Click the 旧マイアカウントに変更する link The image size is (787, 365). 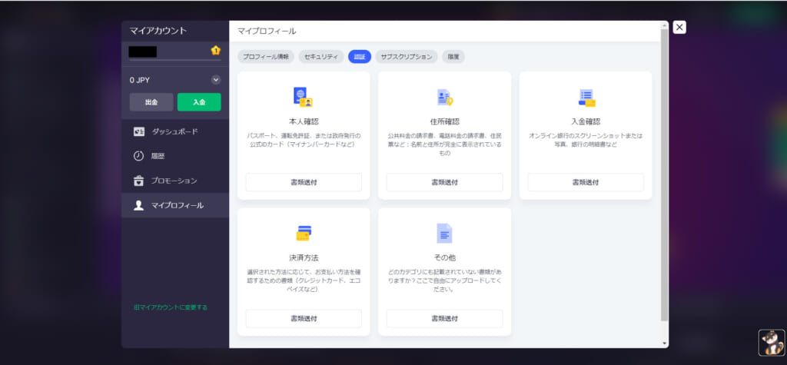pos(170,307)
